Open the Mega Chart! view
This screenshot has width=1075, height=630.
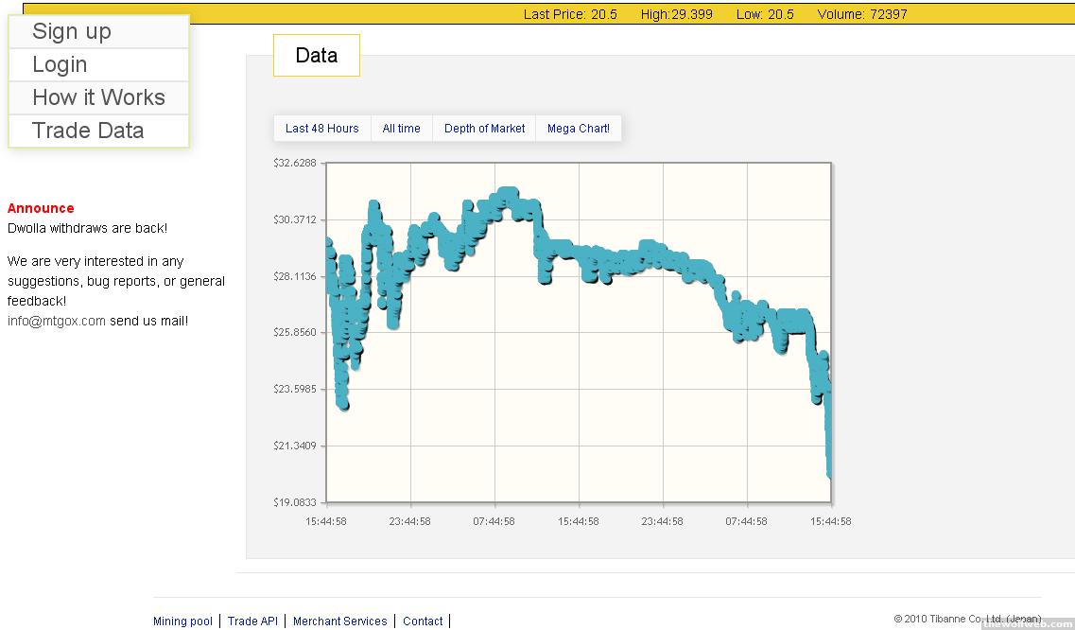tap(578, 129)
